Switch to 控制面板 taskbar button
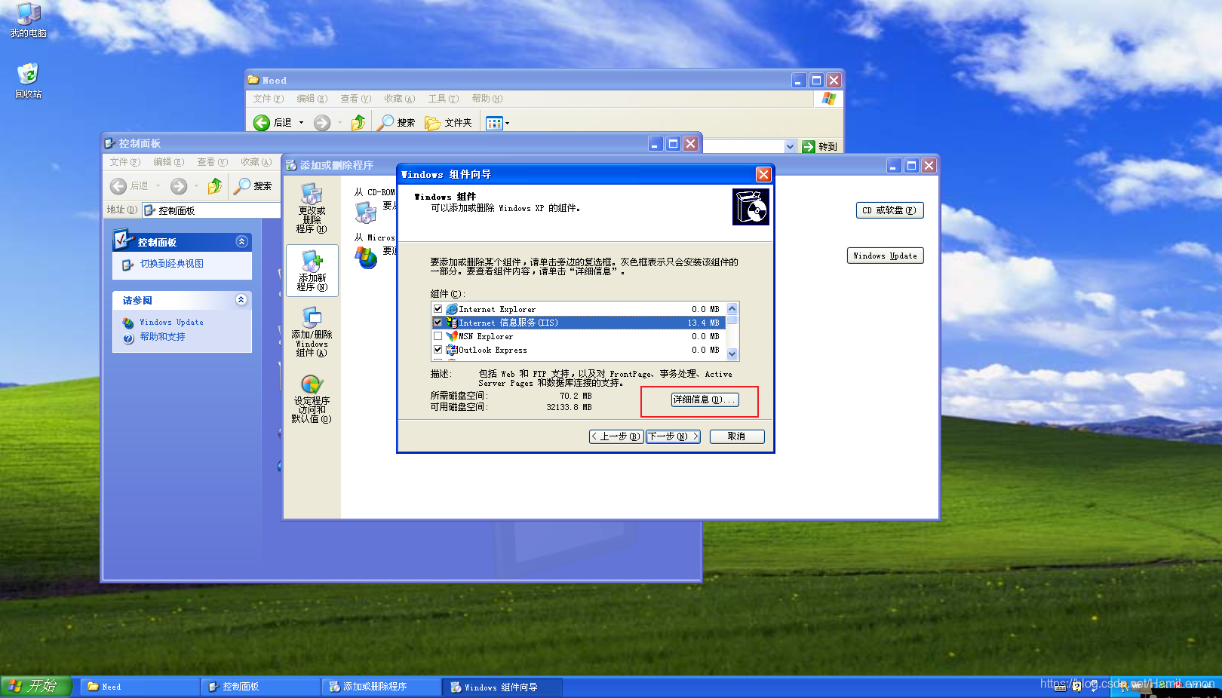1222x698 pixels. coord(260,687)
